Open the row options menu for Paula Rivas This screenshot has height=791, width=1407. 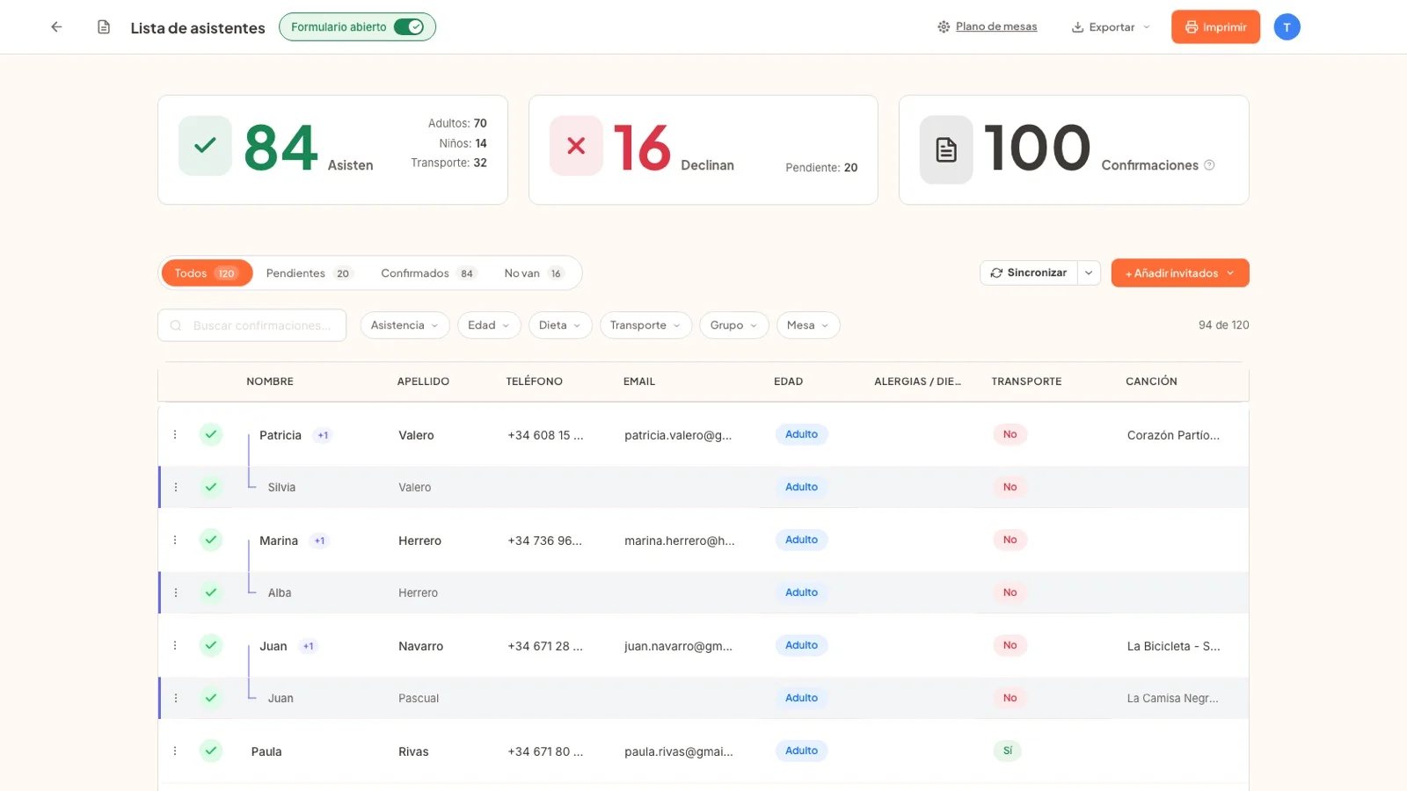point(175,751)
